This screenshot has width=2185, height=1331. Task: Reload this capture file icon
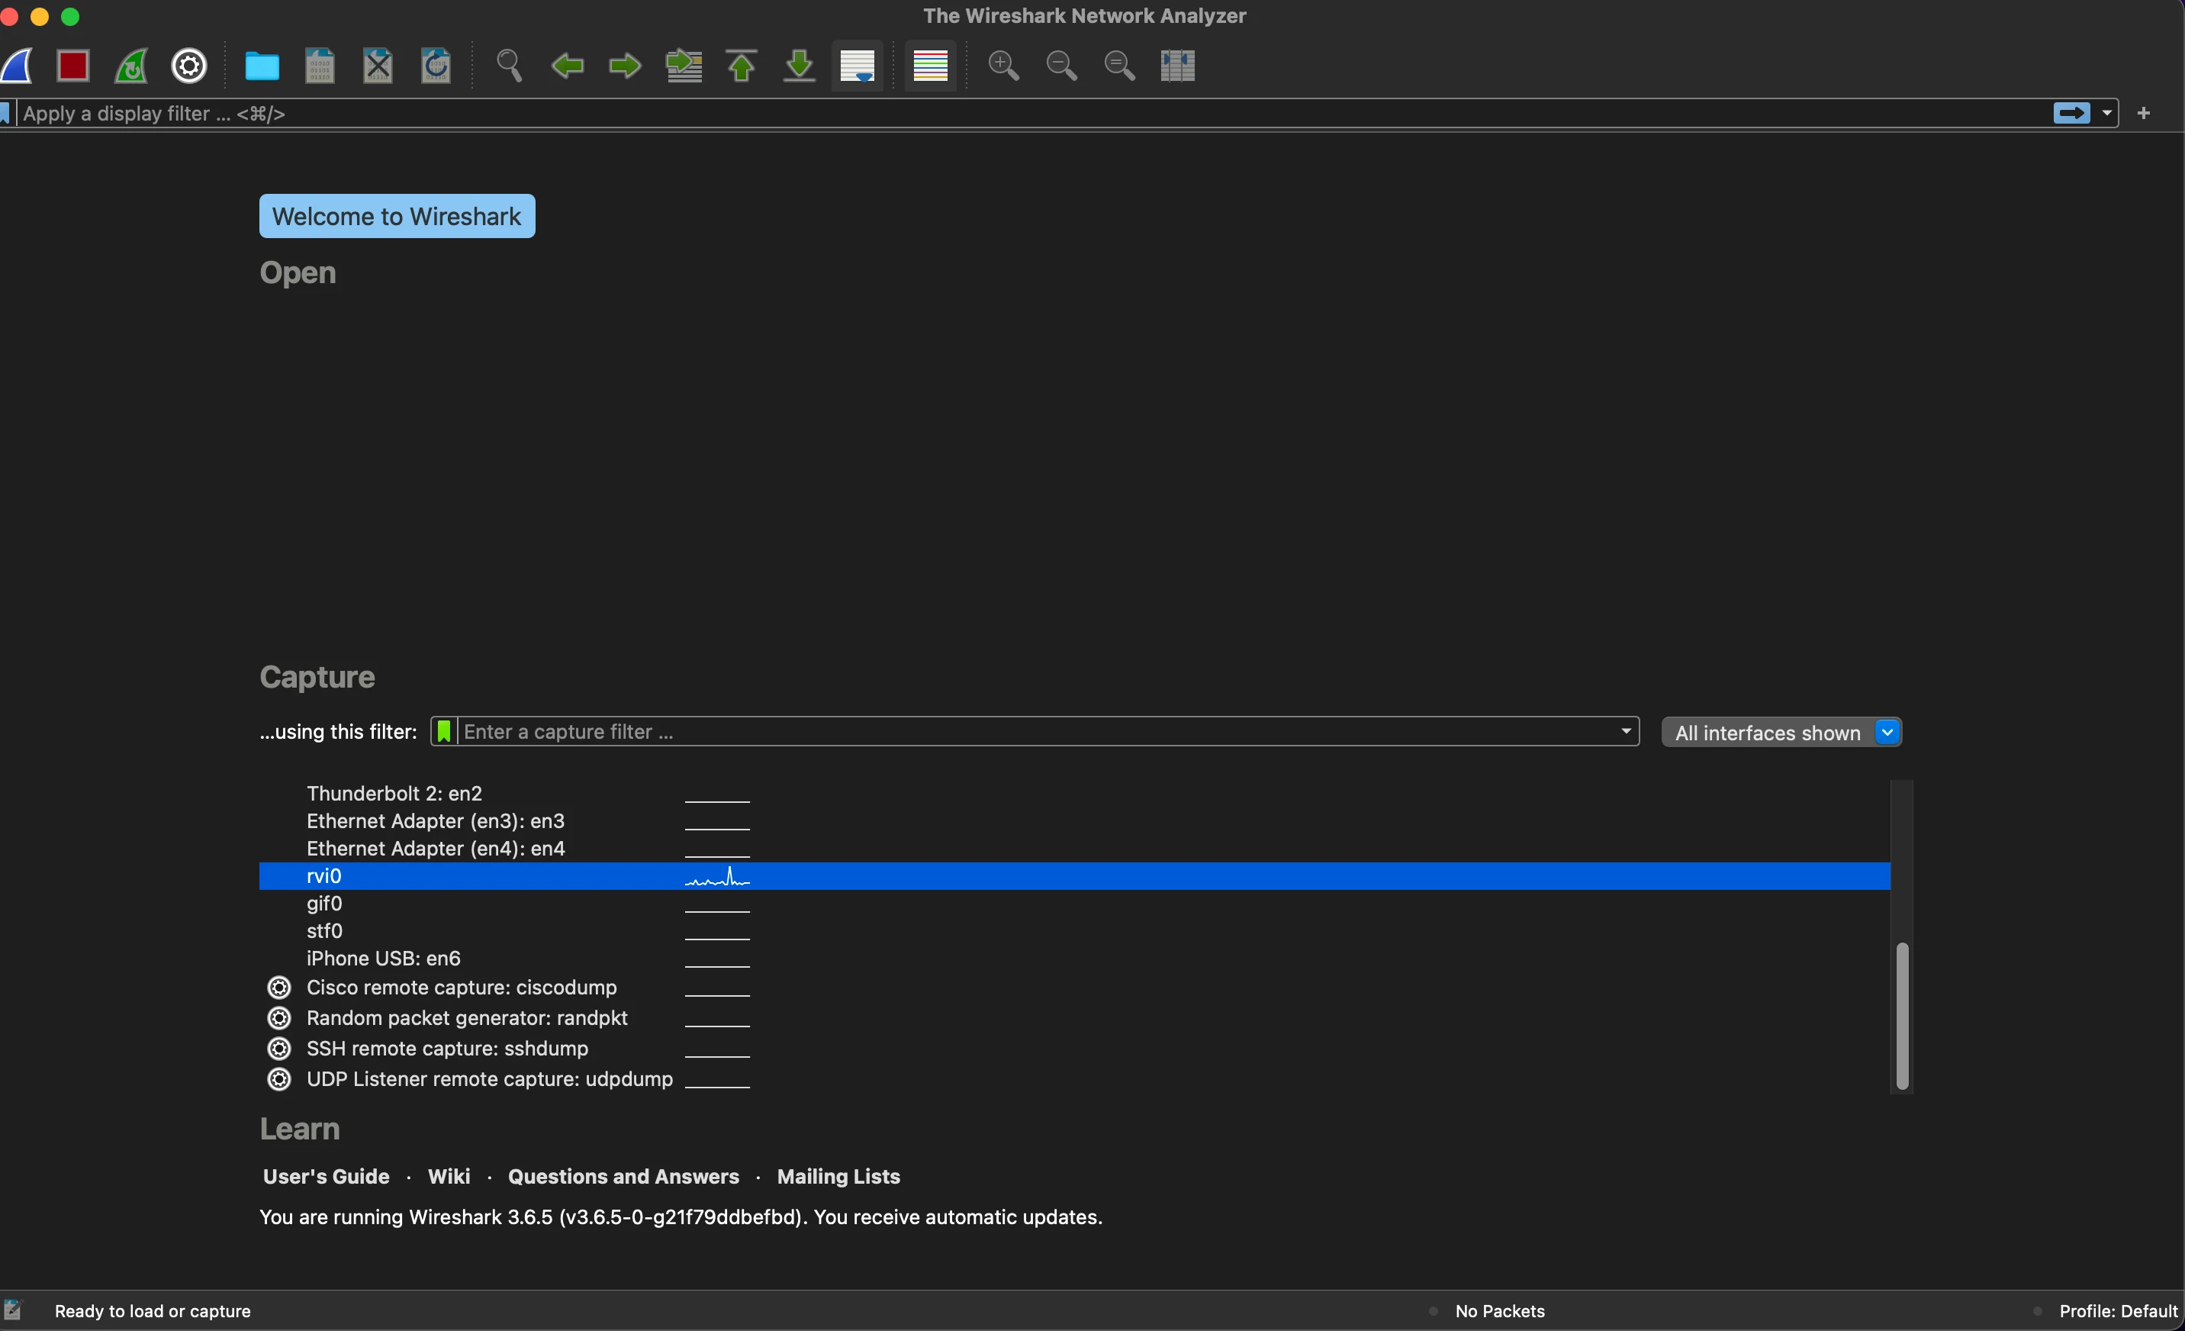coord(436,66)
